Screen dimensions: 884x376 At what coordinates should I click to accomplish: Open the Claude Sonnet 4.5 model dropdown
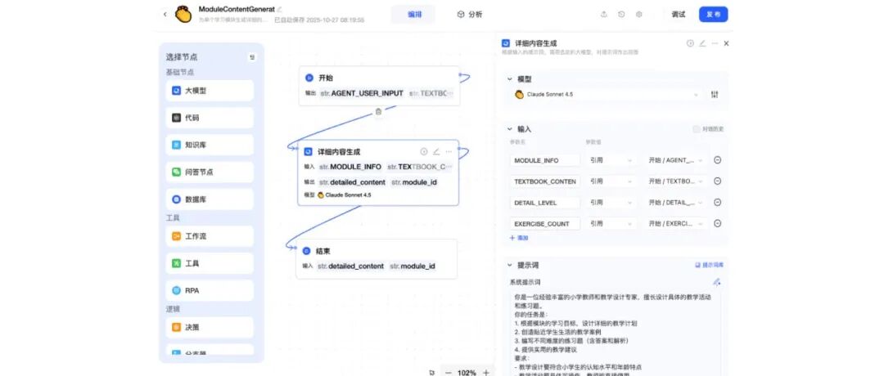point(607,95)
